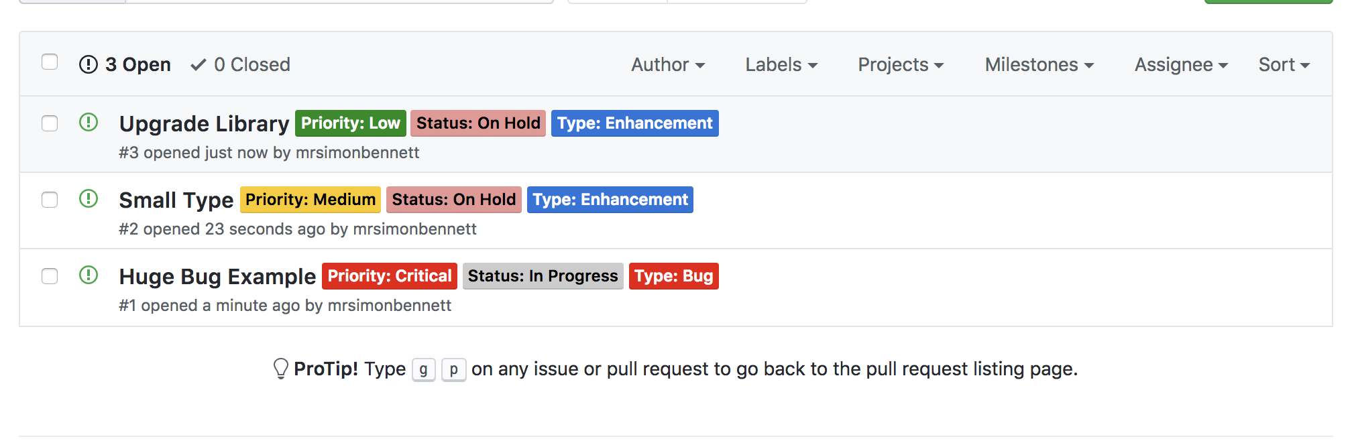
Task: Click open-issue icon beside Huge Bug Example
Action: click(x=89, y=275)
